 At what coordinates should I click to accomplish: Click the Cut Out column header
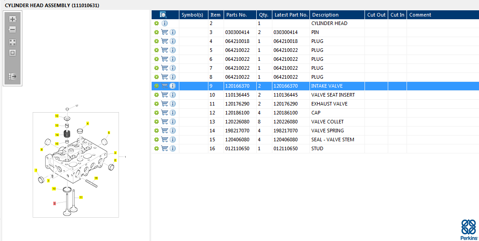[x=377, y=15]
